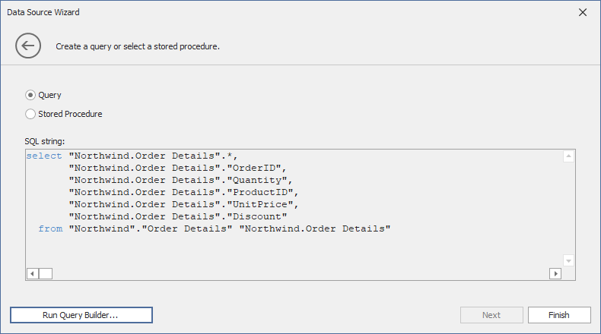Click the horizontal scrollbar's right arrow
The image size is (601, 334).
tap(555, 273)
